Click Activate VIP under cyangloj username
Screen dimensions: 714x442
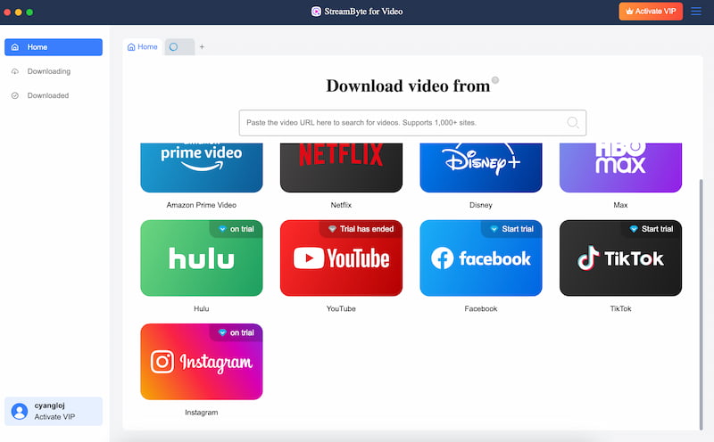click(54, 417)
